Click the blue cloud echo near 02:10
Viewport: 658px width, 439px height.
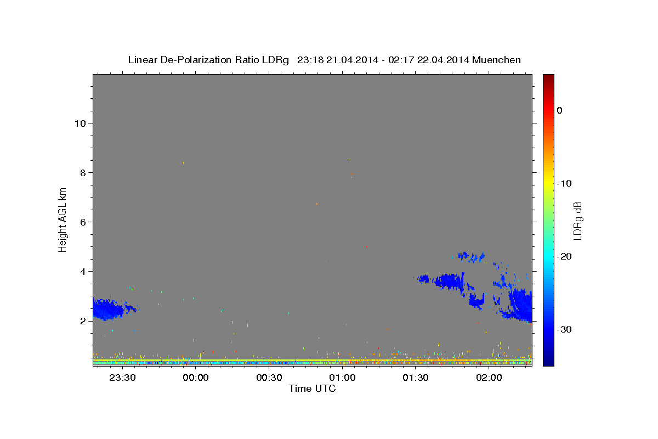coord(520,305)
